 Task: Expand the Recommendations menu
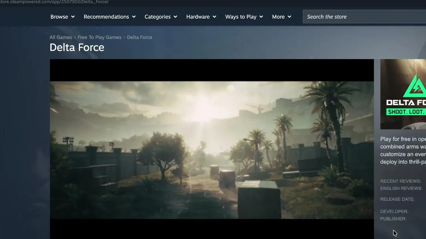click(x=110, y=17)
